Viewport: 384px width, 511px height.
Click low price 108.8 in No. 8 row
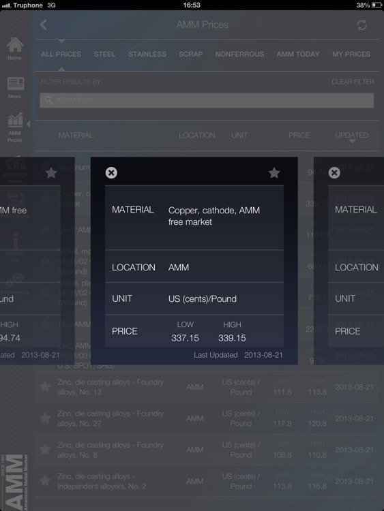point(282,454)
